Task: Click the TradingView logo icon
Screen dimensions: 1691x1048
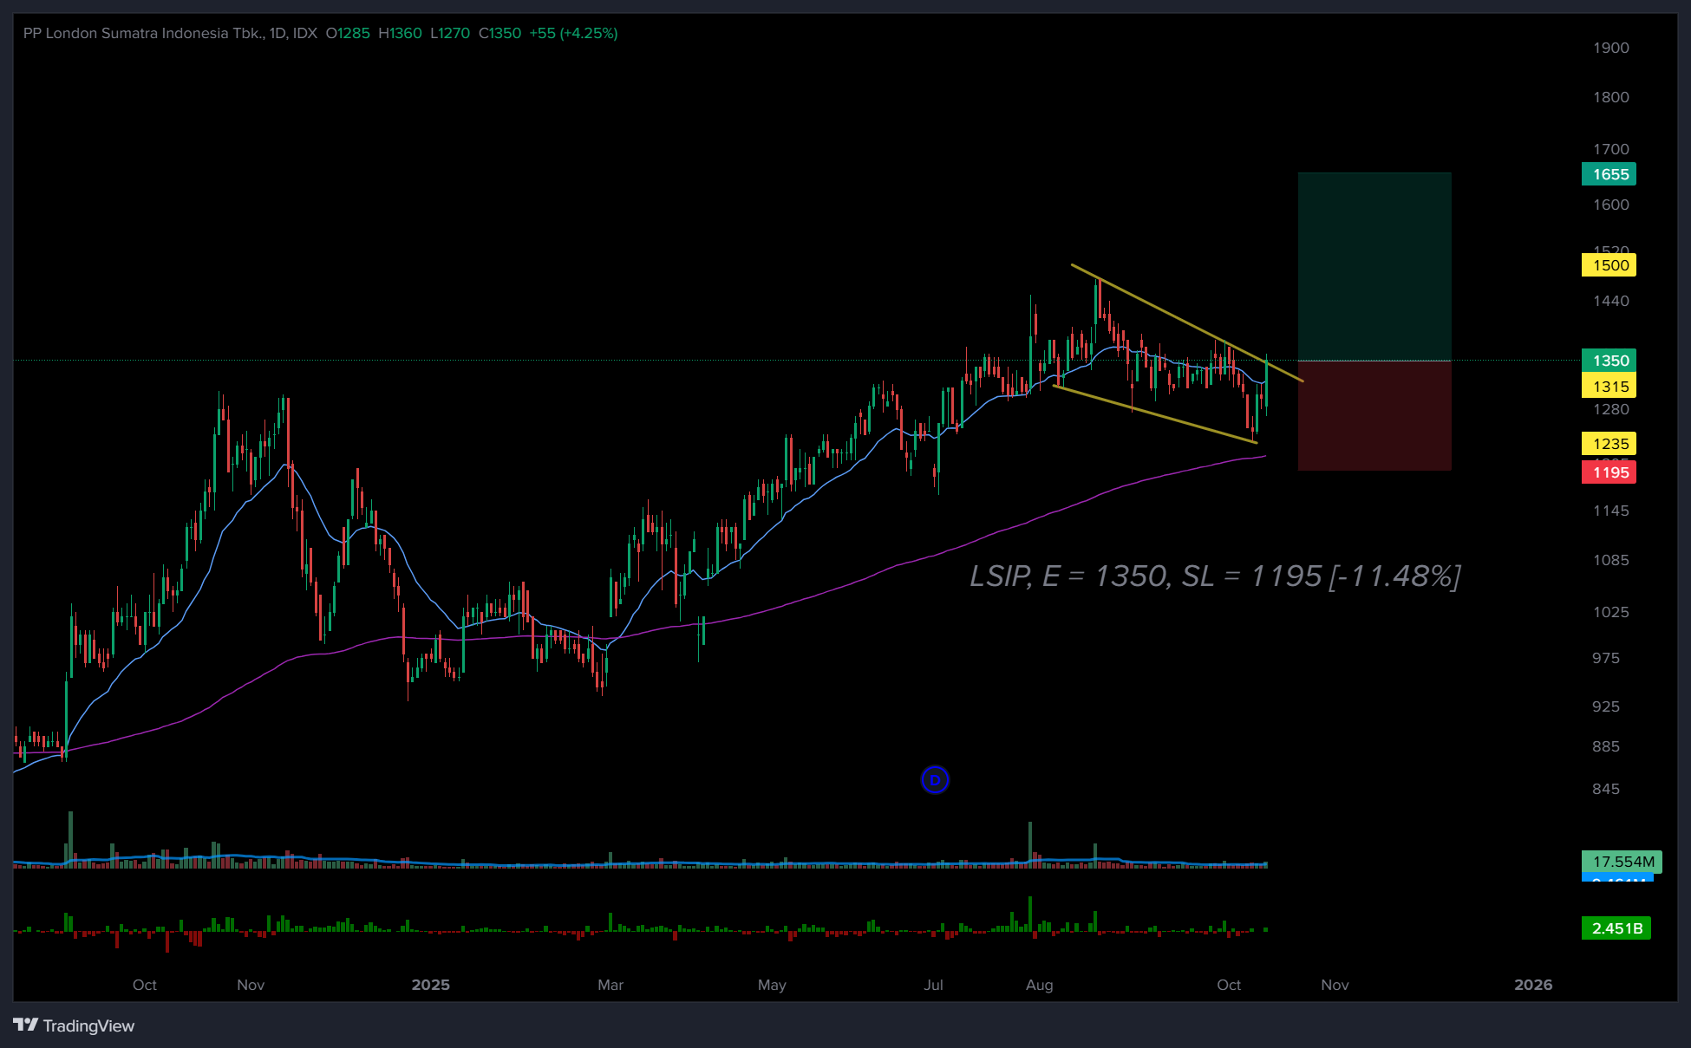Action: point(26,1025)
